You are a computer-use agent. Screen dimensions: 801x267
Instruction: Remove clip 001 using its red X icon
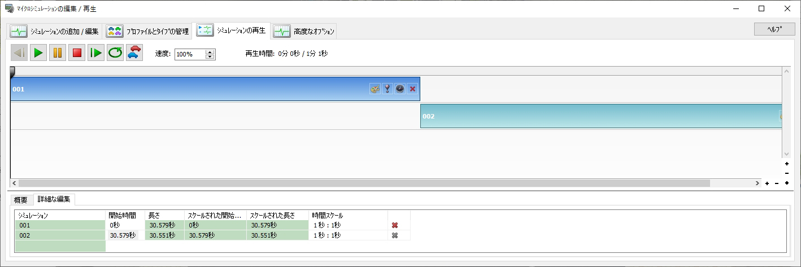412,89
